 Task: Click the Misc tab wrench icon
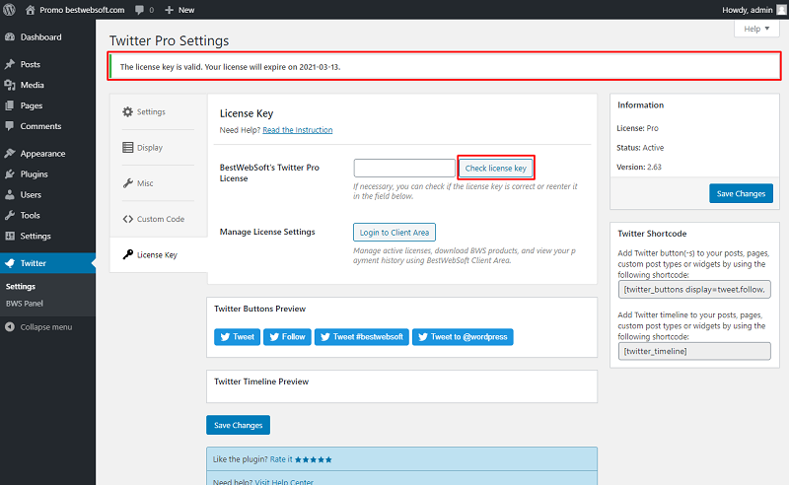click(128, 183)
